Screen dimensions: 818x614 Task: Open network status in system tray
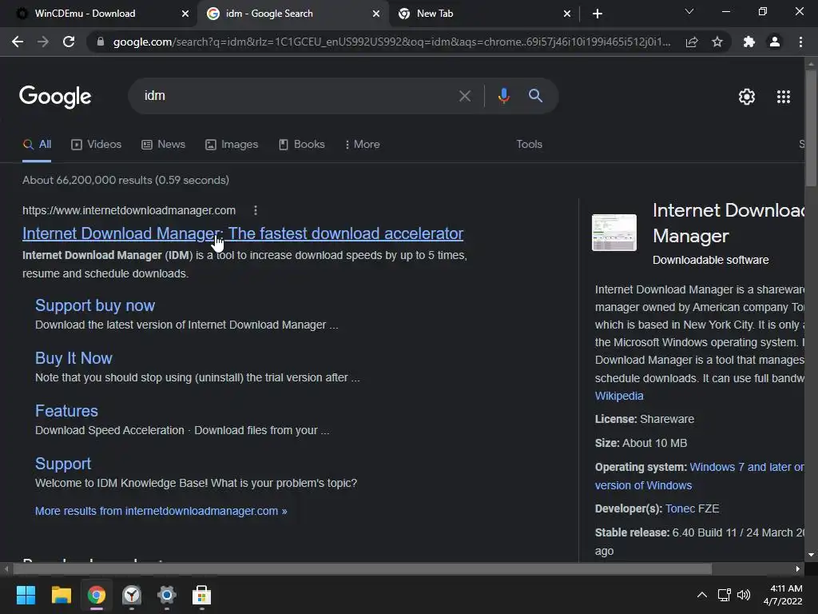724,595
